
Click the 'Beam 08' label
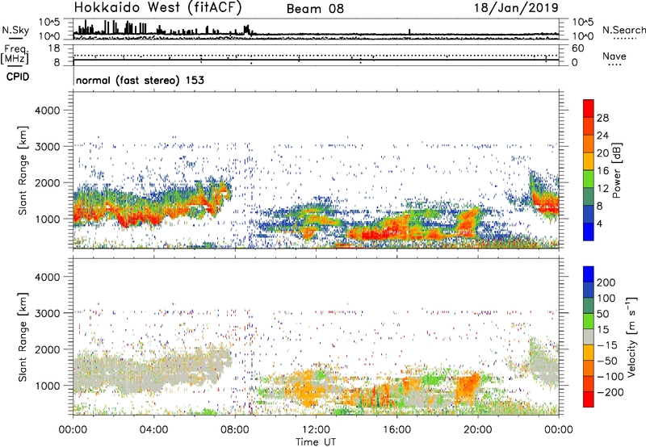(x=315, y=9)
